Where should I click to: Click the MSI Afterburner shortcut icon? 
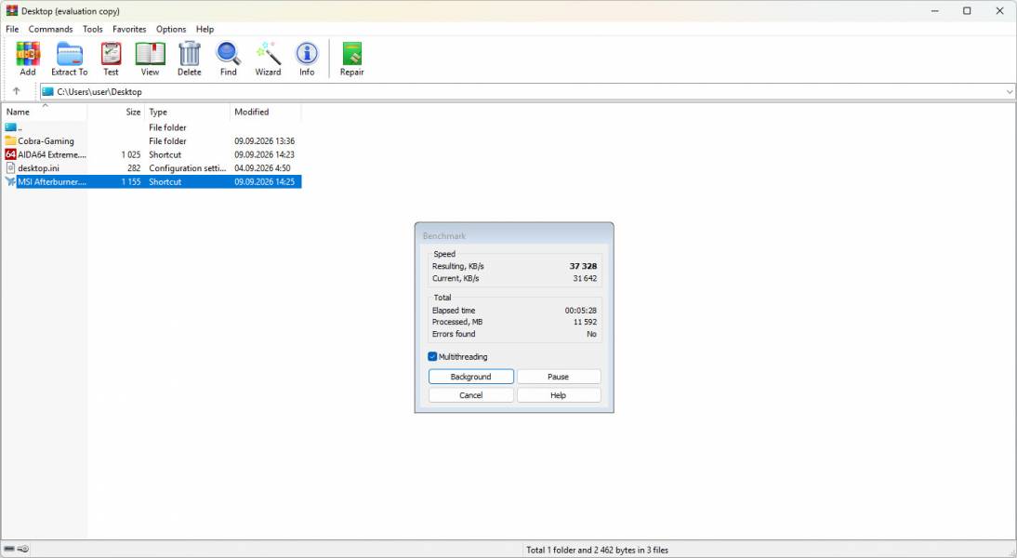click(10, 181)
